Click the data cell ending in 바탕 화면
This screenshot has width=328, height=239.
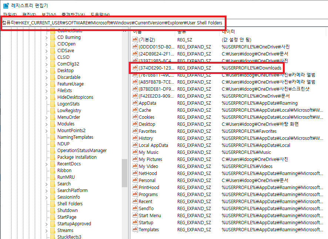pyautogui.click(x=260, y=124)
